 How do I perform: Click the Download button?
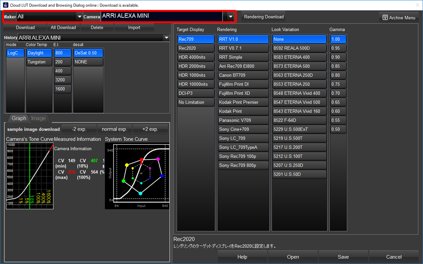click(x=25, y=27)
